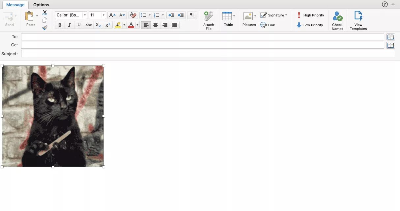The image size is (400, 211).
Task: Click in the To recipients field
Action: pos(203,37)
